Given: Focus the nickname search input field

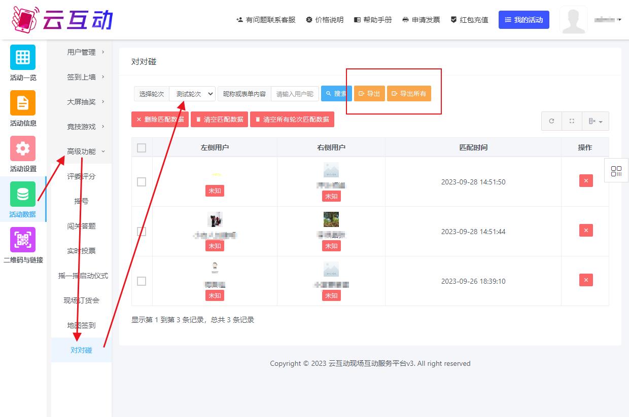Looking at the screenshot, I should point(295,94).
